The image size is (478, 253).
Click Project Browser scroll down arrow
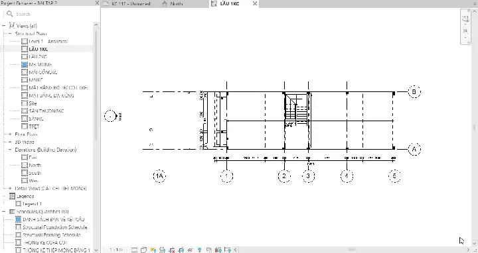[x=96, y=250]
